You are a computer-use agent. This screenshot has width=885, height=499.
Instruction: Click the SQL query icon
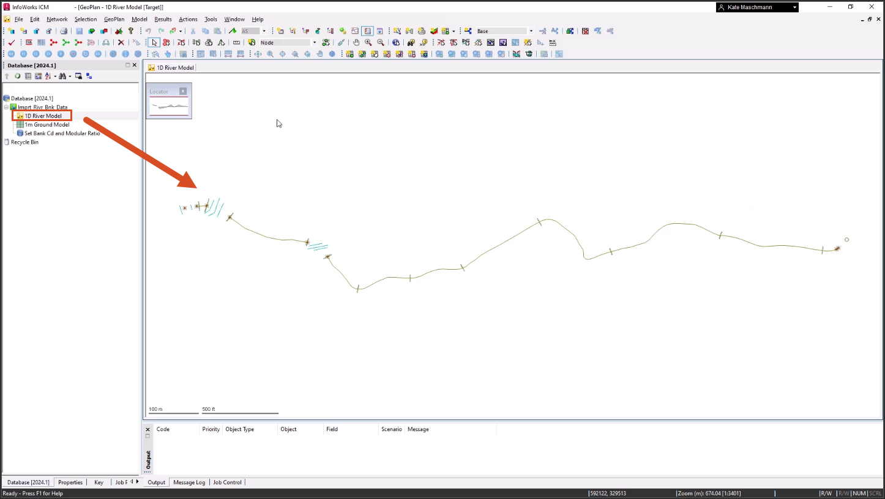pos(29,43)
